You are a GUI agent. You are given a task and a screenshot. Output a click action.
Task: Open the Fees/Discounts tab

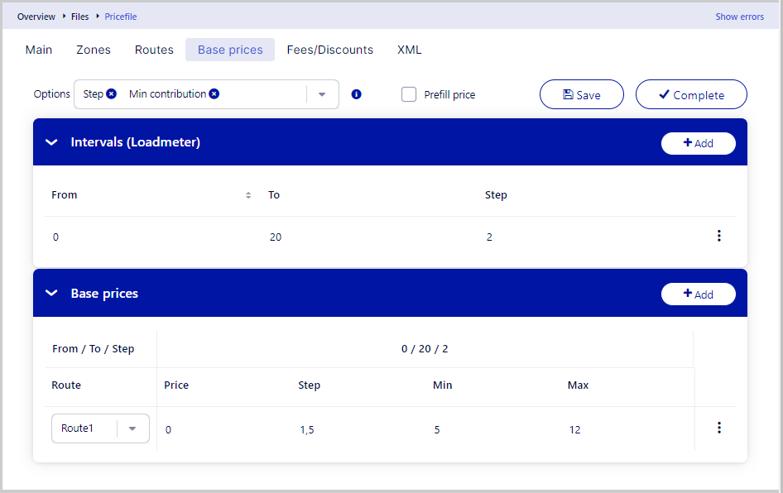click(x=329, y=50)
